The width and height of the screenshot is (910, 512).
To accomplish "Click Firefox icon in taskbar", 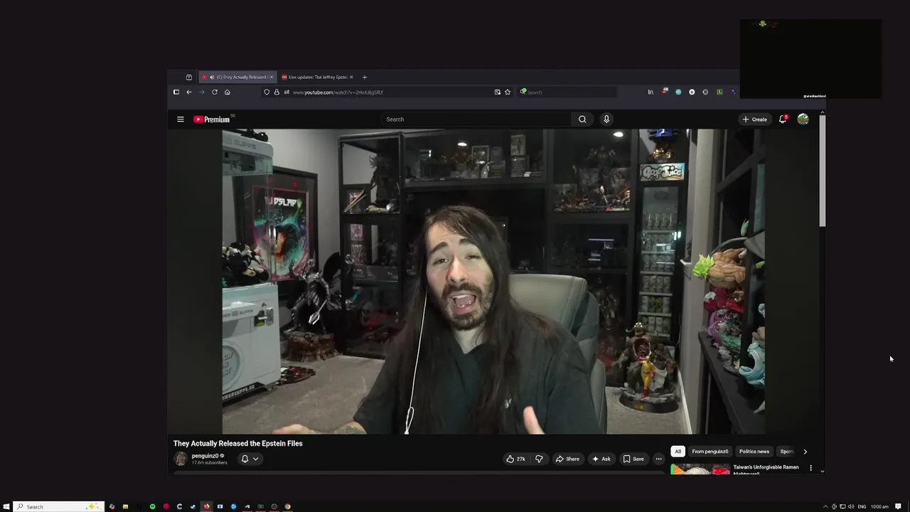I will point(206,506).
